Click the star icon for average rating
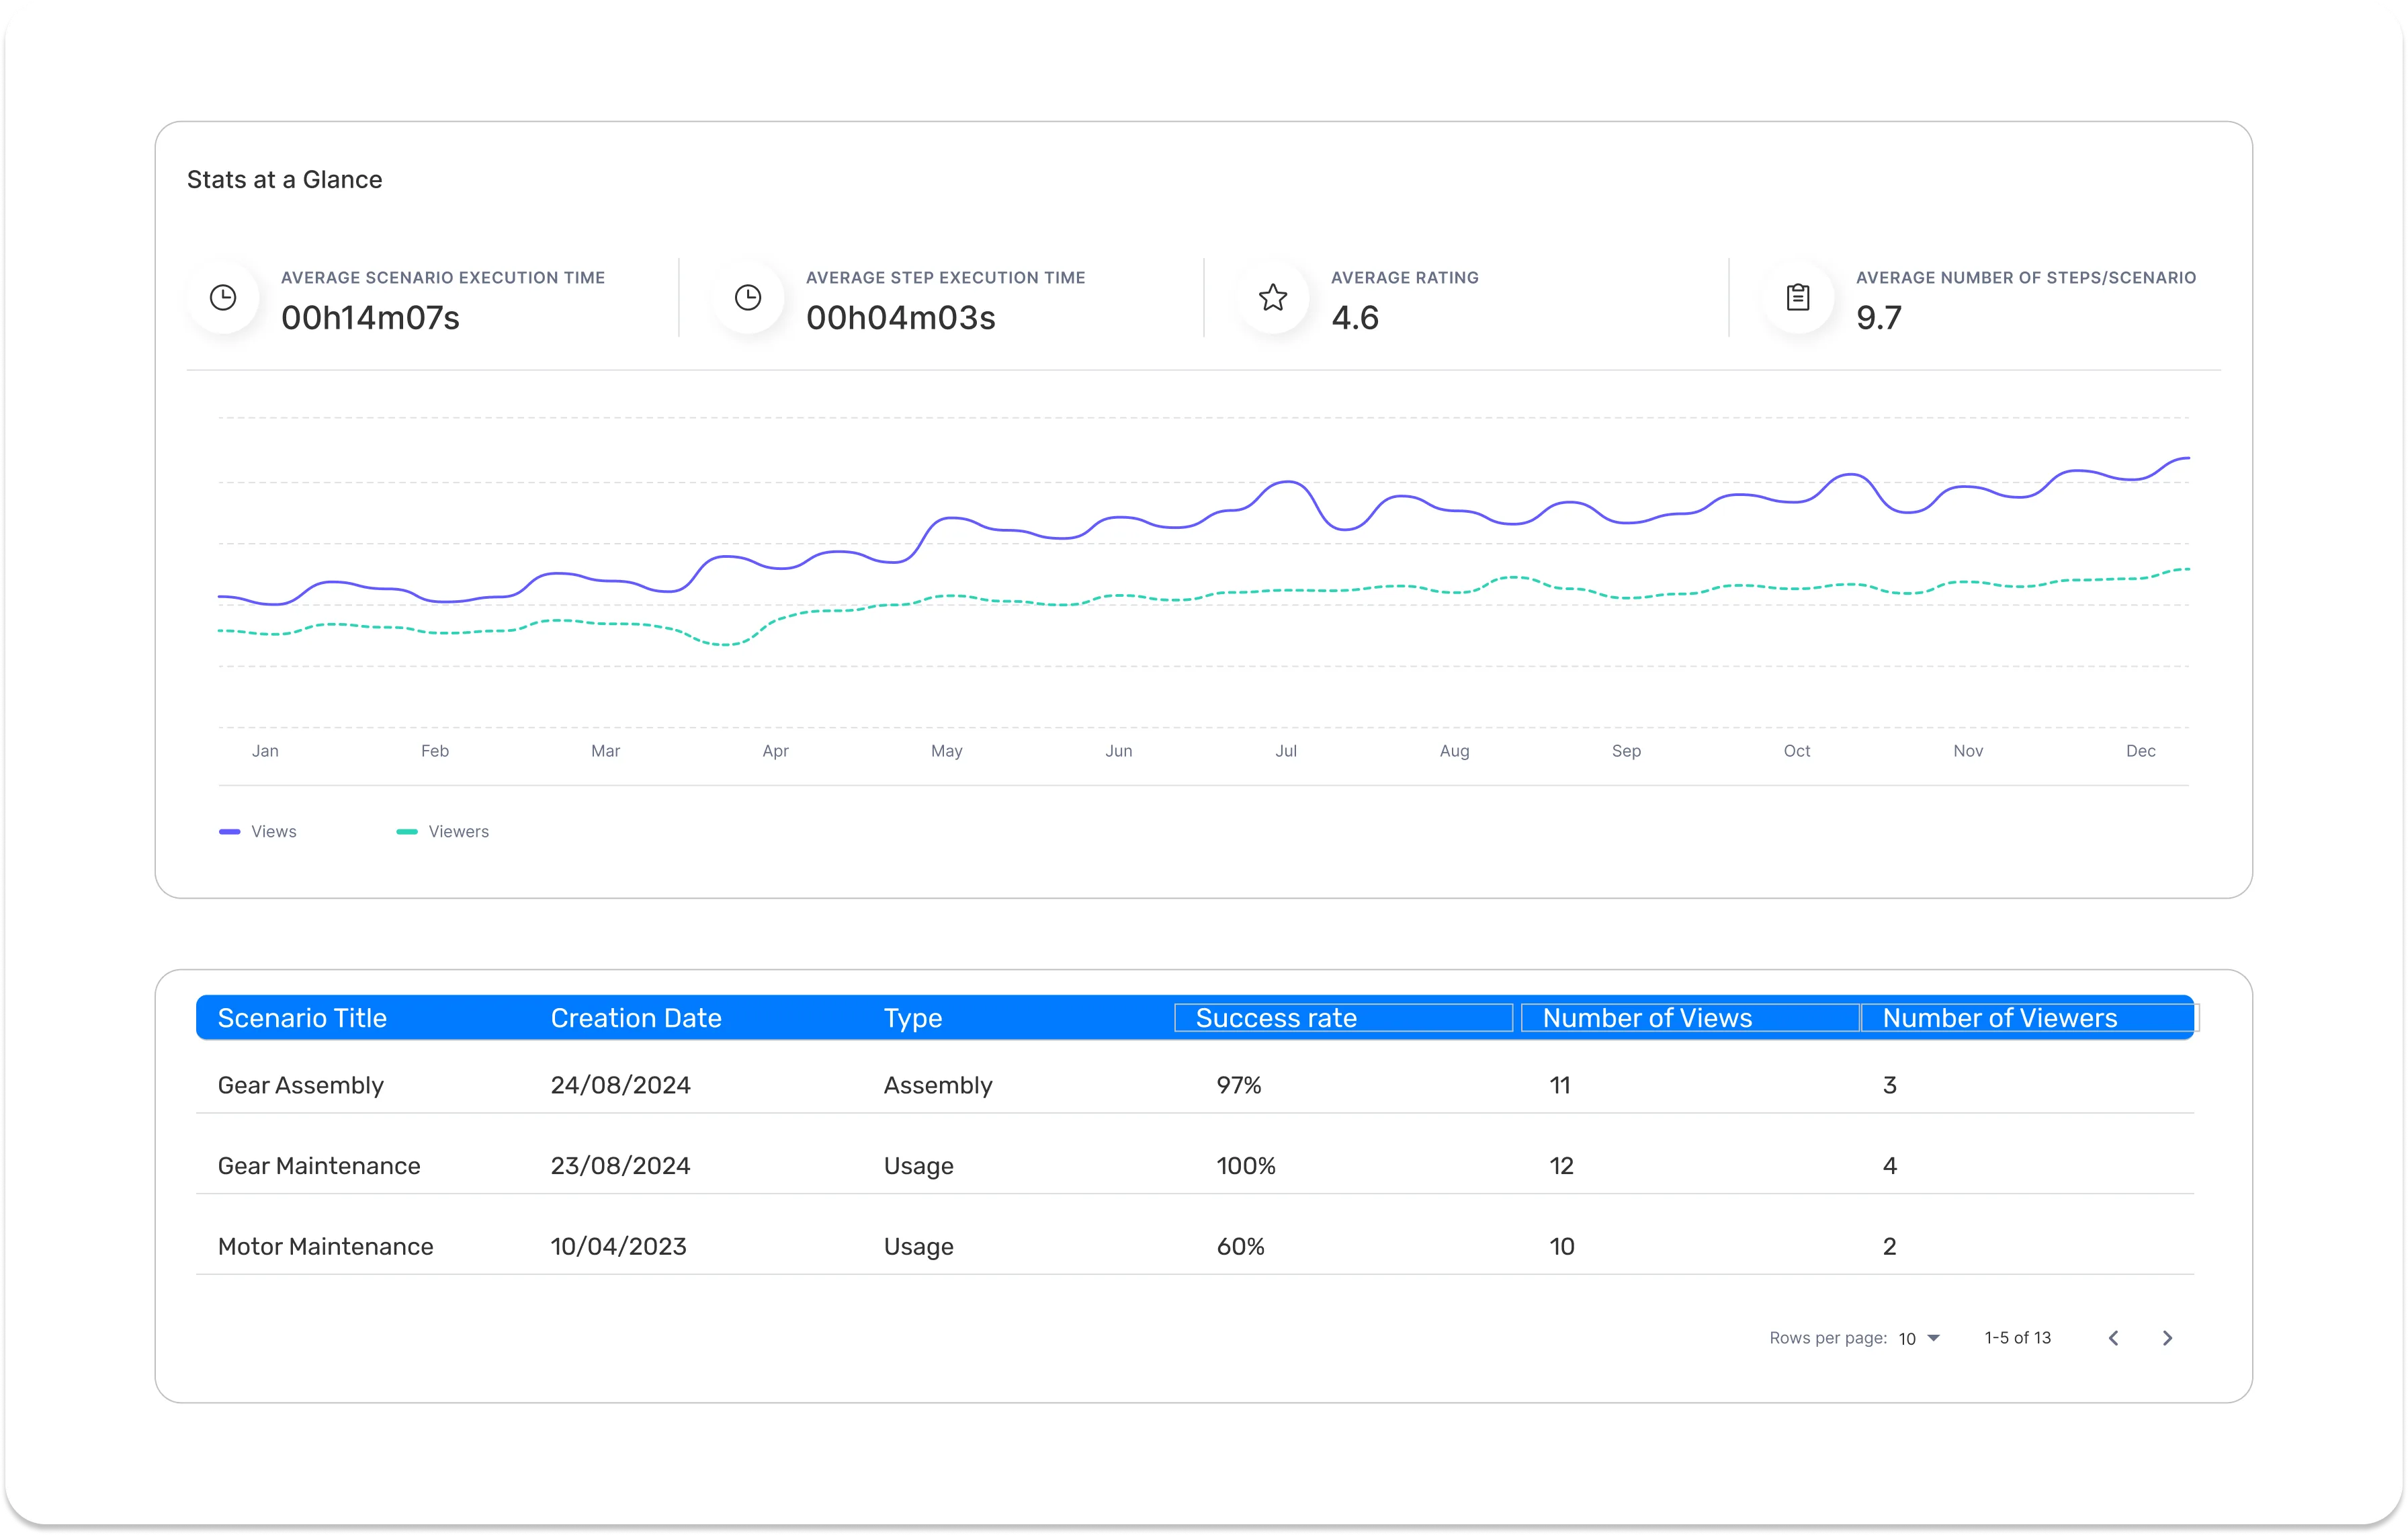 click(x=1273, y=297)
